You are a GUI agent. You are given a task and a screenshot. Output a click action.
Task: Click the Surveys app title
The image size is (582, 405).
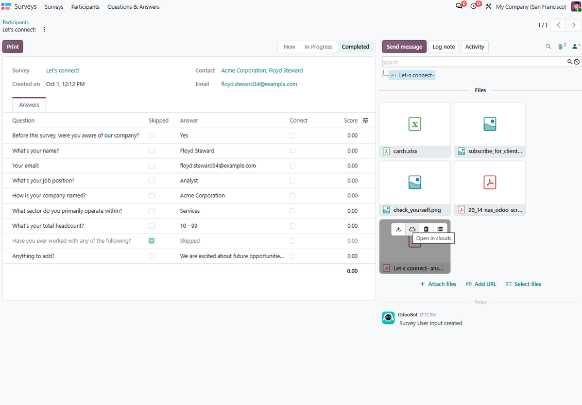25,7
